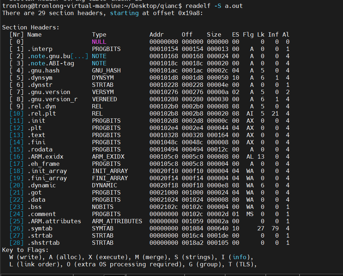Viewport: 343px width, 276px height.
Task: Click the 'Section Headers:' heading
Action: 31,28
